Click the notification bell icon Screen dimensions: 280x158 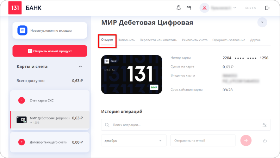click(179, 8)
